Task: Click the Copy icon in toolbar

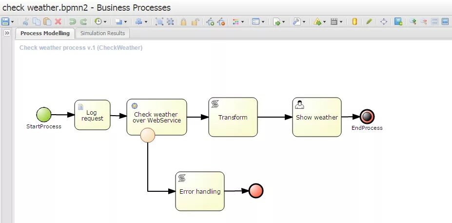Action: click(x=36, y=21)
